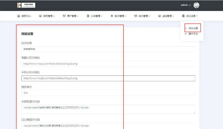Collapse the 其它设置 menu chevron

pyautogui.click(x=197, y=16)
